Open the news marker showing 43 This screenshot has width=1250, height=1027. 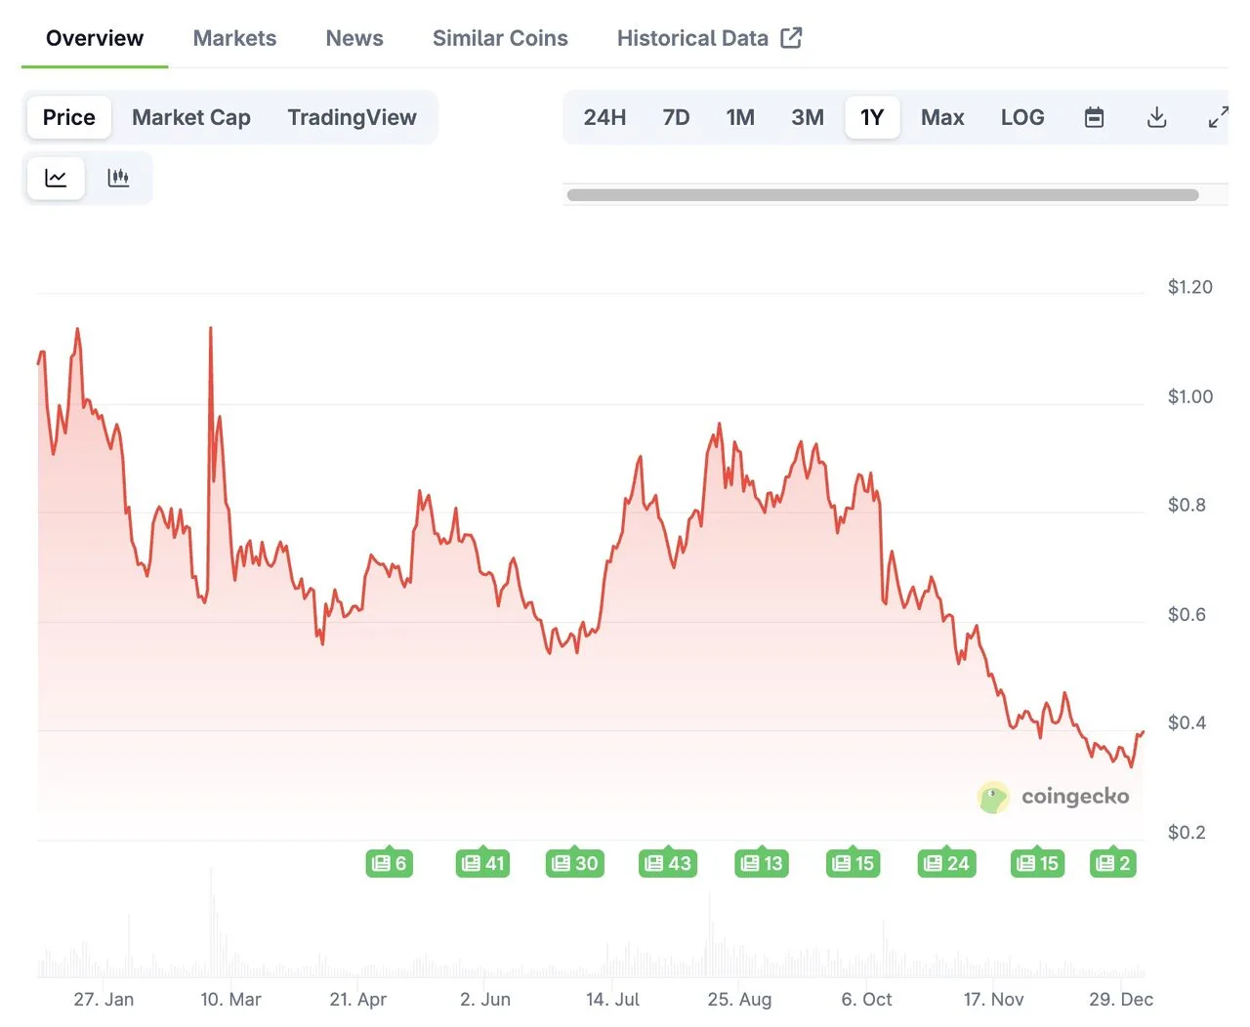click(x=668, y=863)
